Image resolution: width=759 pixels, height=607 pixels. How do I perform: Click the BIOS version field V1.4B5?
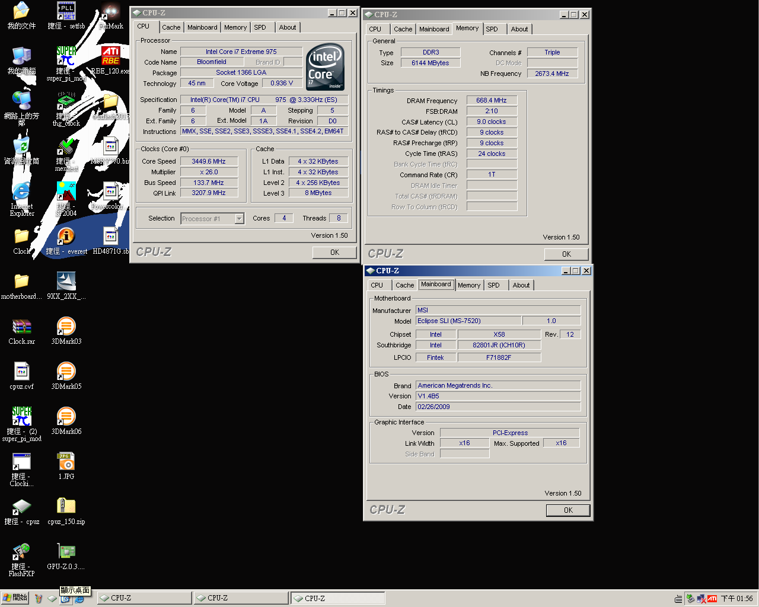pos(498,396)
